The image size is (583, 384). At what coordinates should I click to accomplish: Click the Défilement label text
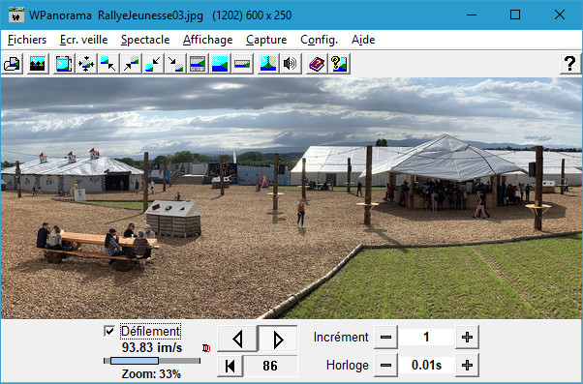pos(150,331)
